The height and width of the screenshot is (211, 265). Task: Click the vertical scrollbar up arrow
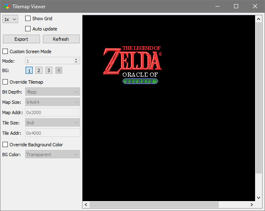point(258,19)
